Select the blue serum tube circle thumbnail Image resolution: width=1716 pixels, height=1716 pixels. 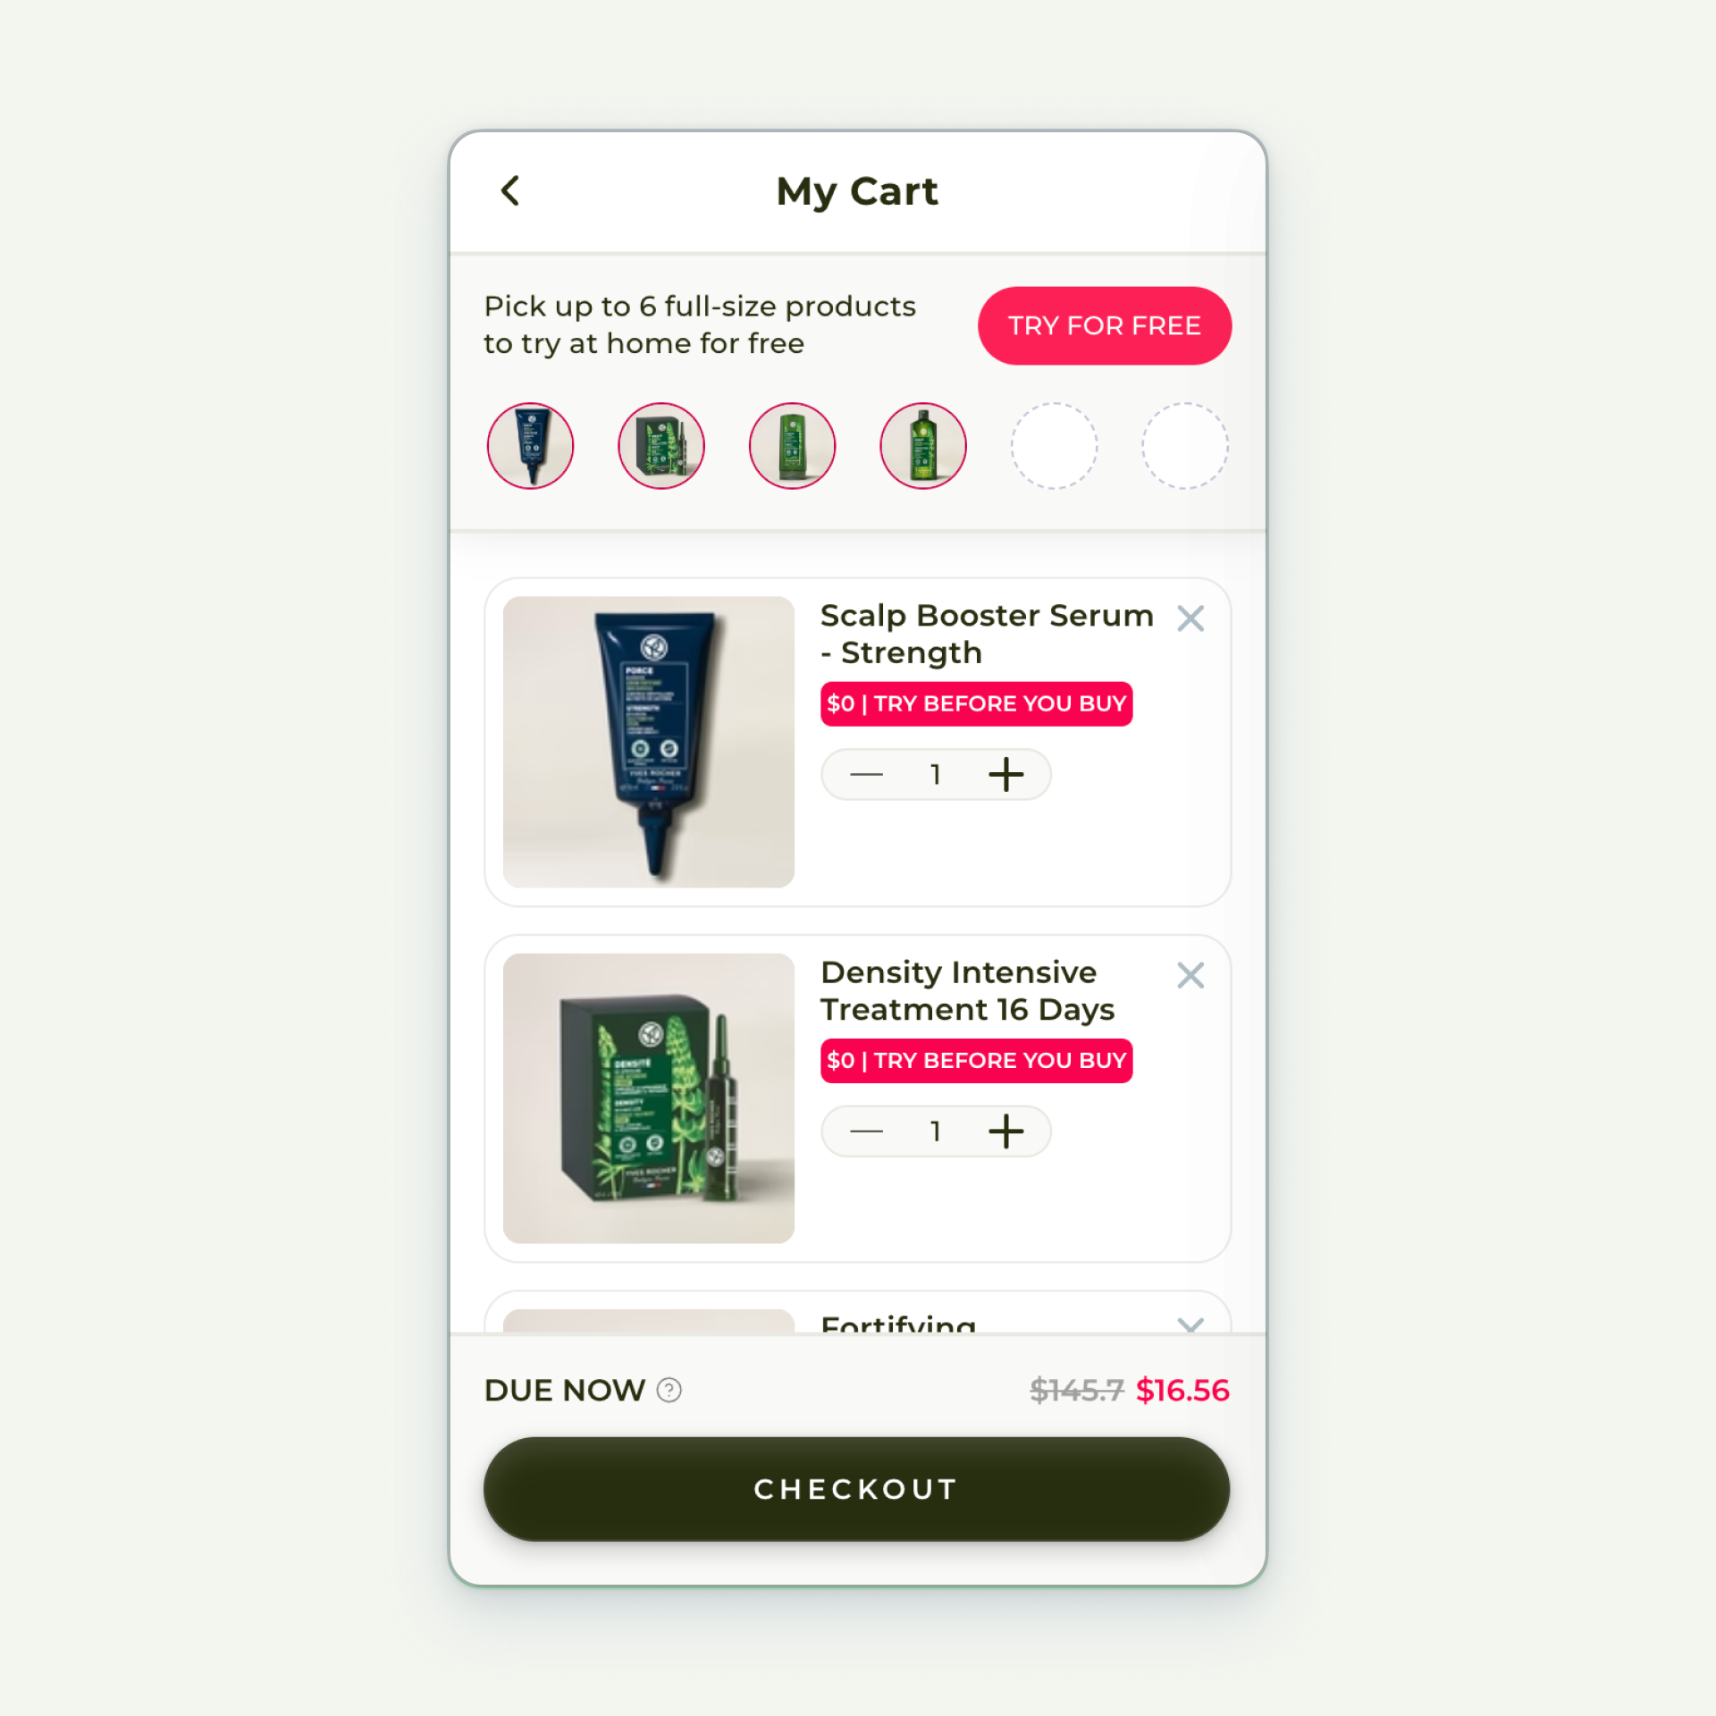coord(530,445)
